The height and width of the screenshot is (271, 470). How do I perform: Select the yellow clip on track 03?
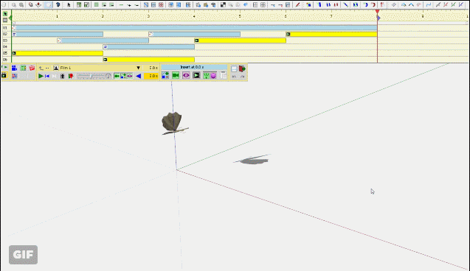click(240, 41)
